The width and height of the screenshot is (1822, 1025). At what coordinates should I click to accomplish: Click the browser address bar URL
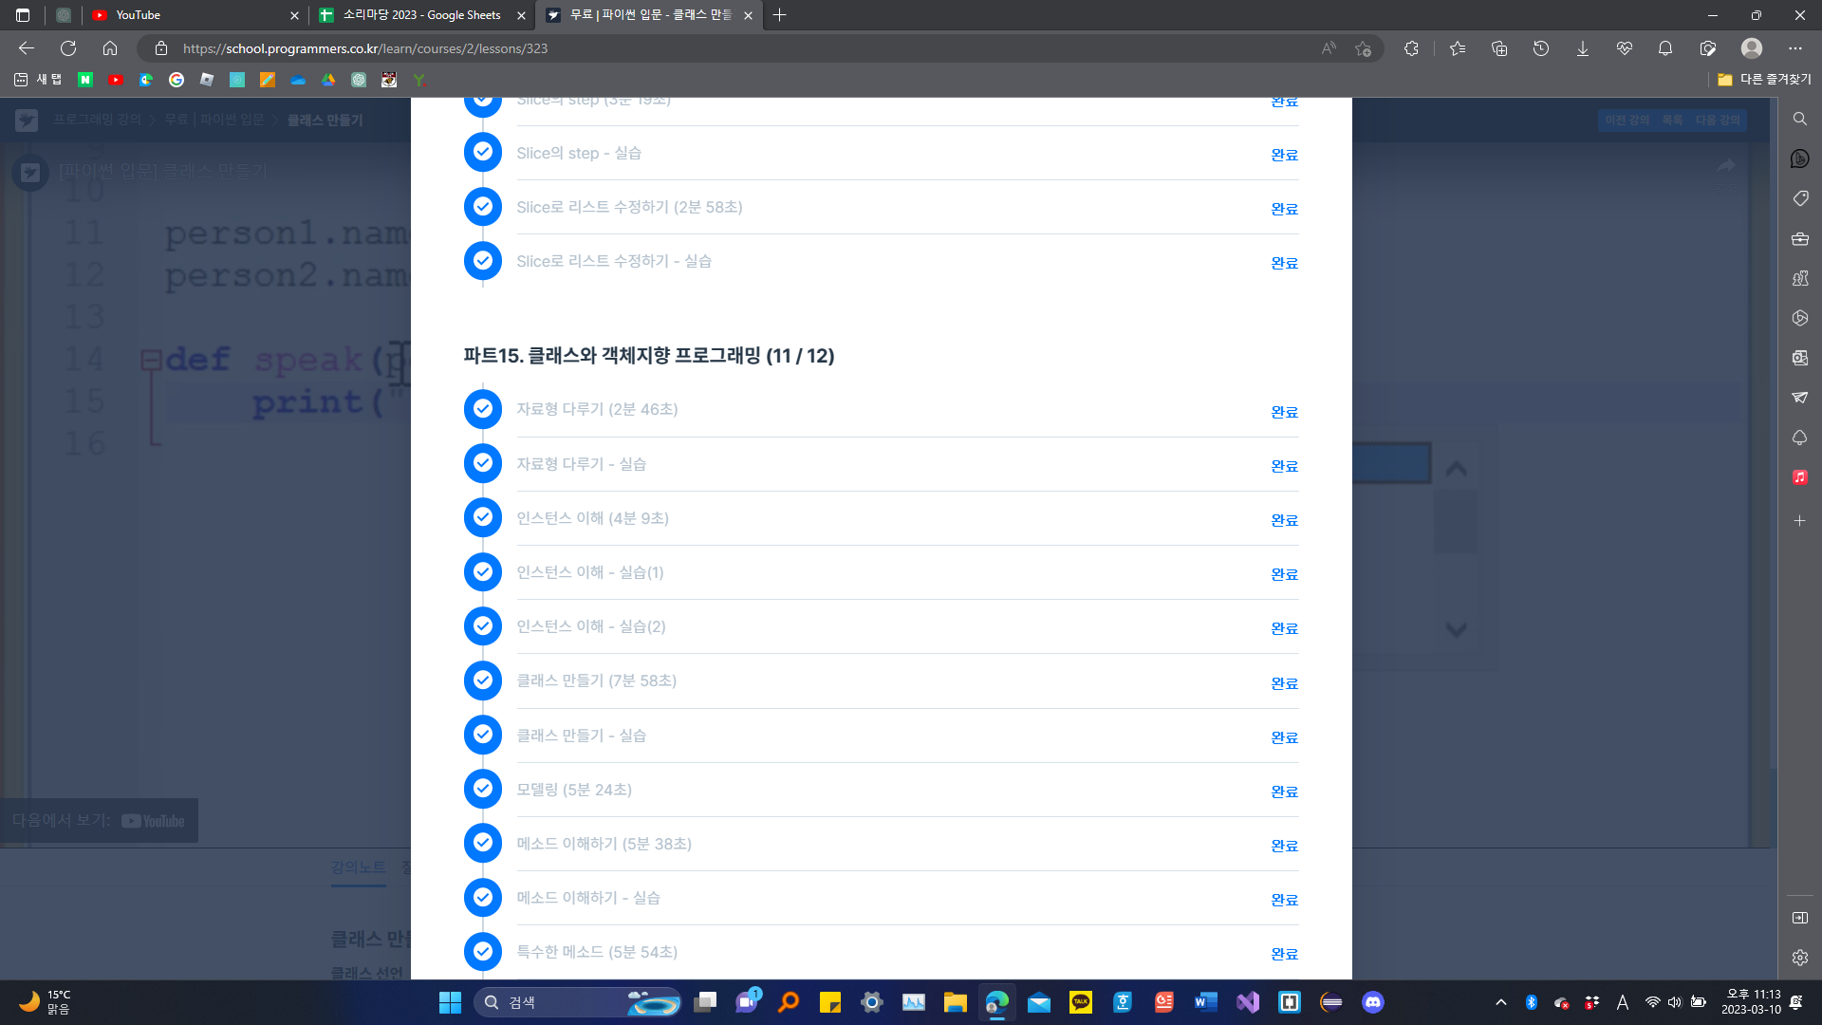[365, 48]
